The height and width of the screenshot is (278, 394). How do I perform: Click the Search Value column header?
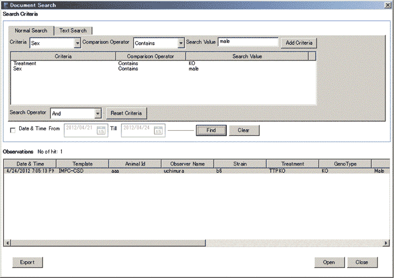pos(247,56)
